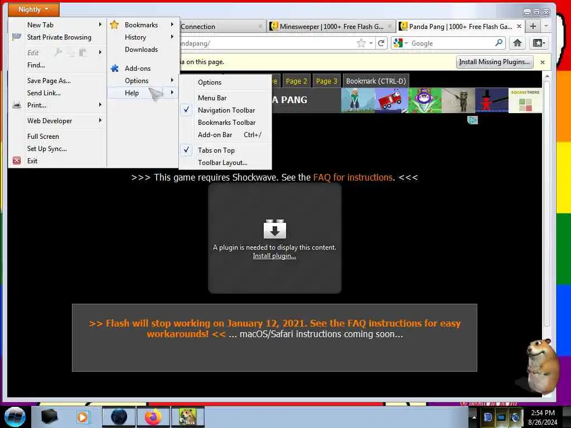
Task: Open the Windows Start button
Action: pos(15,417)
